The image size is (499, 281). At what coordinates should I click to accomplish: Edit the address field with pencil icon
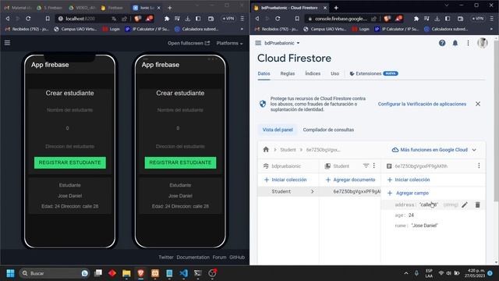(x=465, y=205)
